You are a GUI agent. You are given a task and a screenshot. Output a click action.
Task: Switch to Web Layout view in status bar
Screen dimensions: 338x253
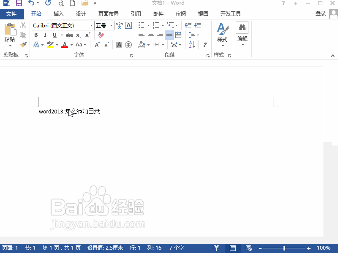tap(249, 248)
